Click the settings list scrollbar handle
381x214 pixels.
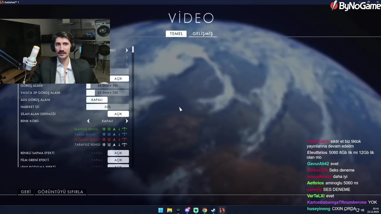tap(133, 50)
